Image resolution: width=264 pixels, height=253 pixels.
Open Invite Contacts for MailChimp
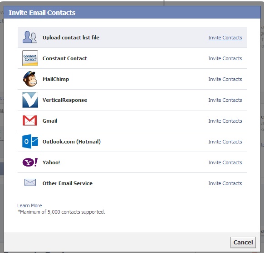tap(225, 79)
